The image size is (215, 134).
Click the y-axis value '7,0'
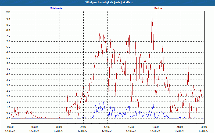tap(8, 41)
